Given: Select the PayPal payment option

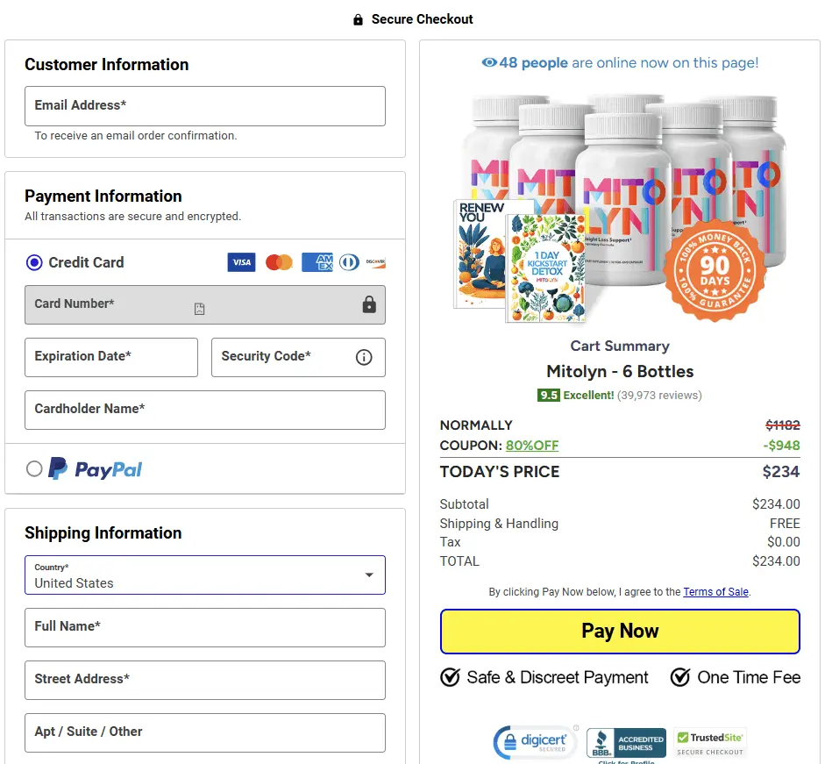Looking at the screenshot, I should point(34,469).
